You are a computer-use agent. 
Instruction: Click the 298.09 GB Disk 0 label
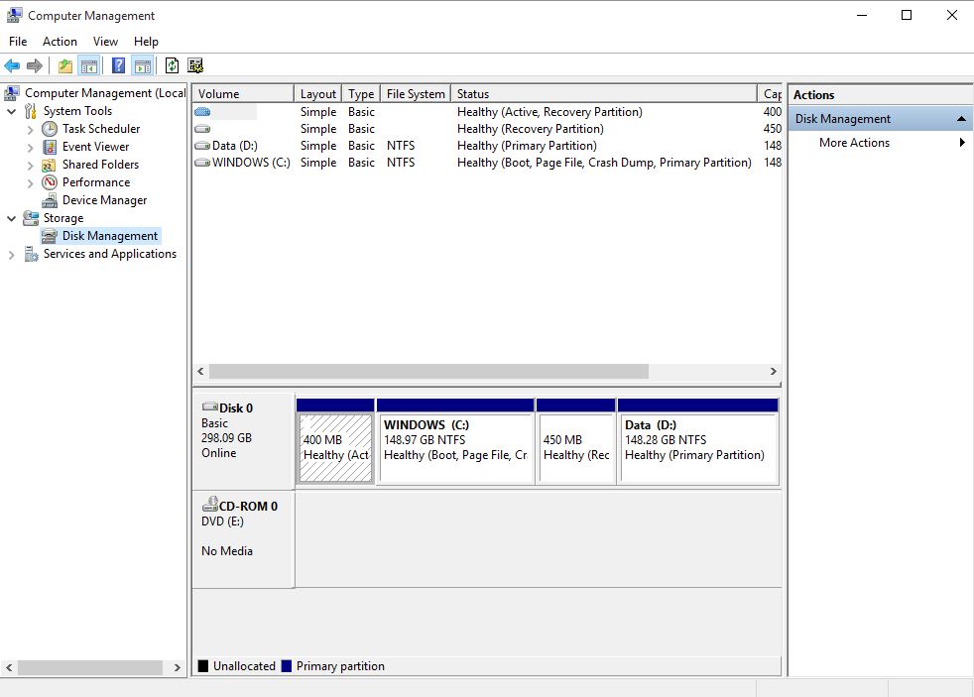227,438
